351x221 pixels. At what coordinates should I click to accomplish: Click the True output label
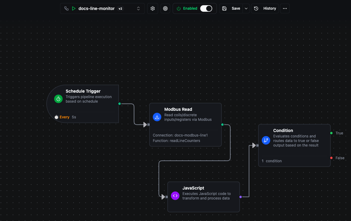point(339,133)
